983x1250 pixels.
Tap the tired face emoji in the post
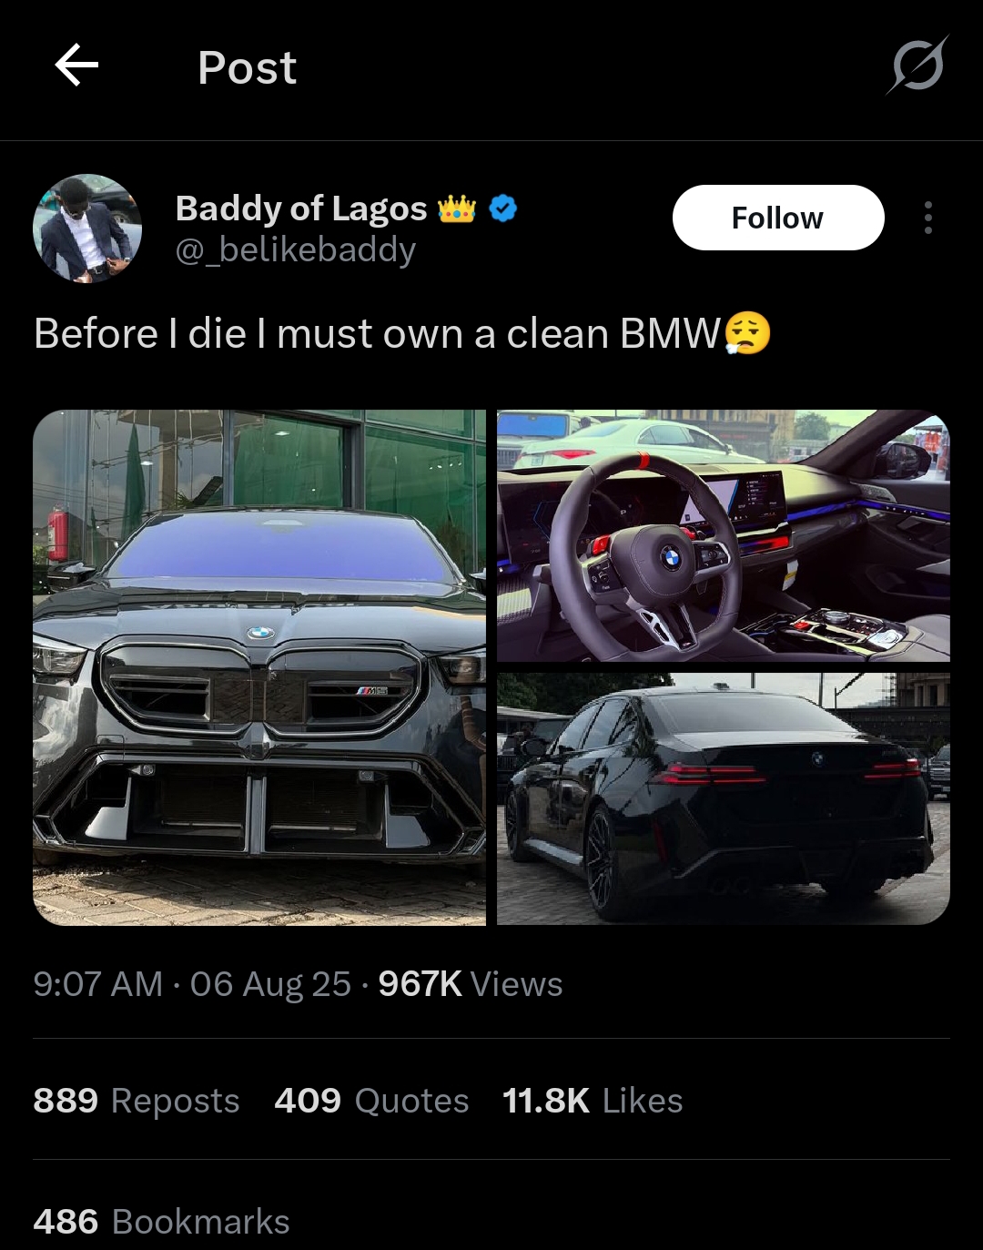747,333
